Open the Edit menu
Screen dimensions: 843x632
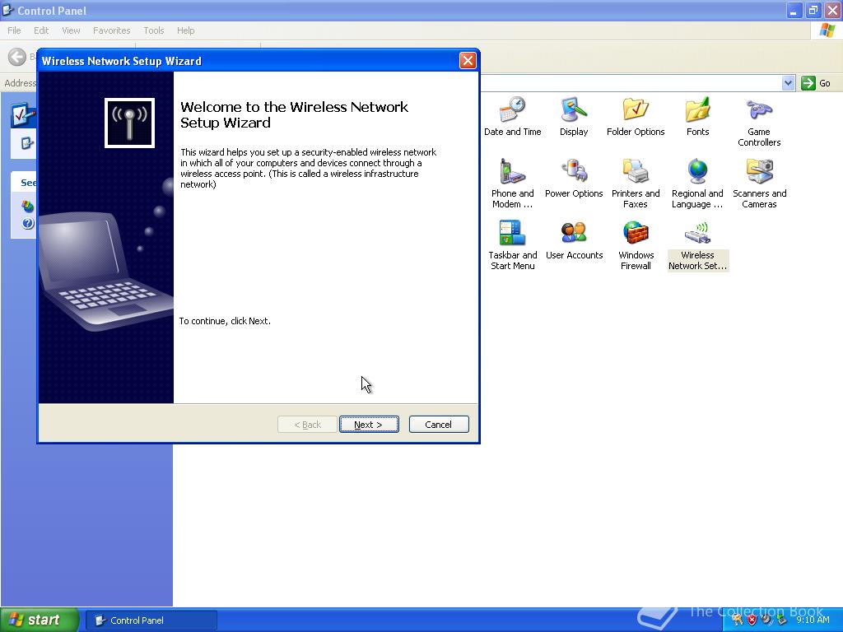point(41,30)
